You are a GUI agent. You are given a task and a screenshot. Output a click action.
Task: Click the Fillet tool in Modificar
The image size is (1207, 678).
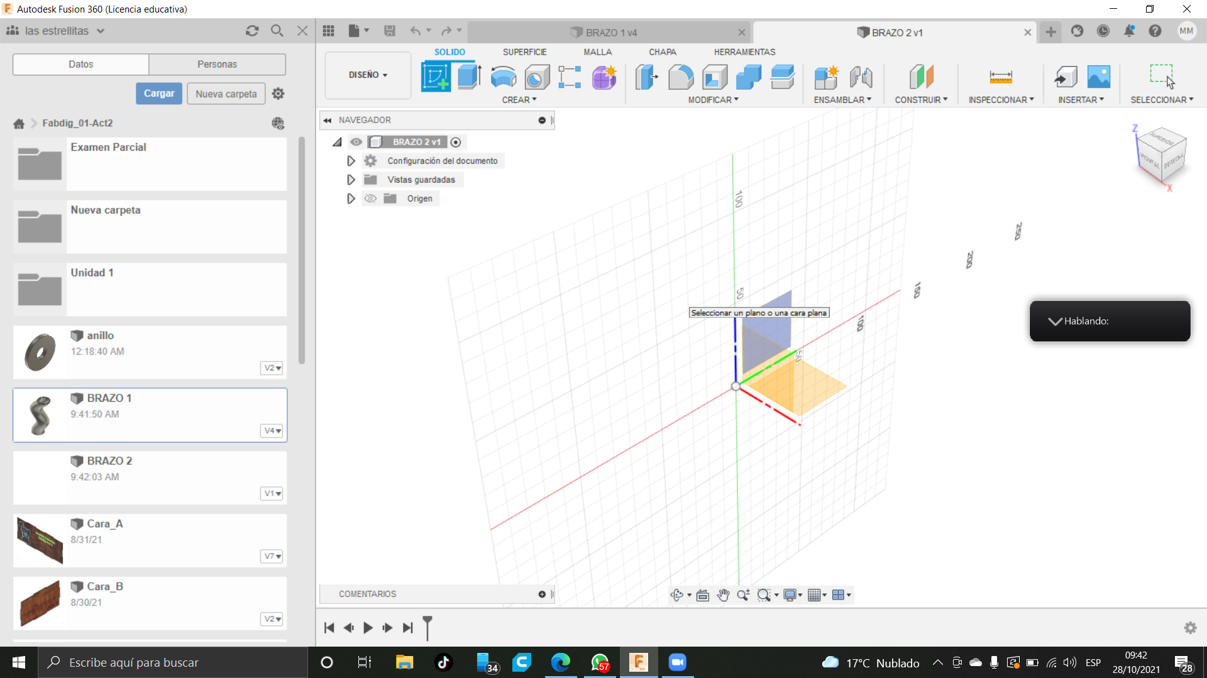pyautogui.click(x=681, y=77)
